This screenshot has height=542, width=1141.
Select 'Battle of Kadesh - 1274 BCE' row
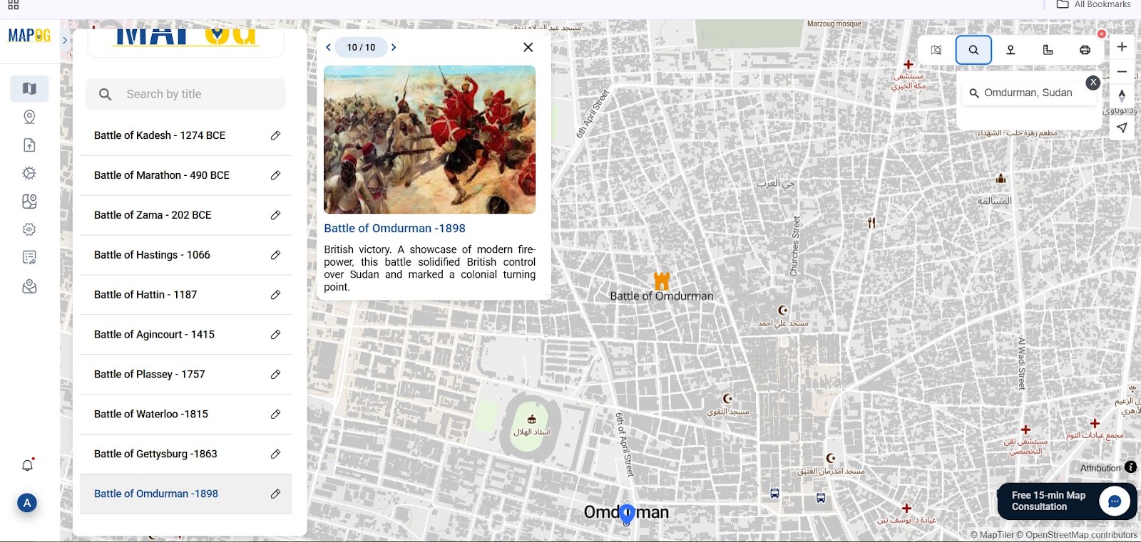point(185,135)
